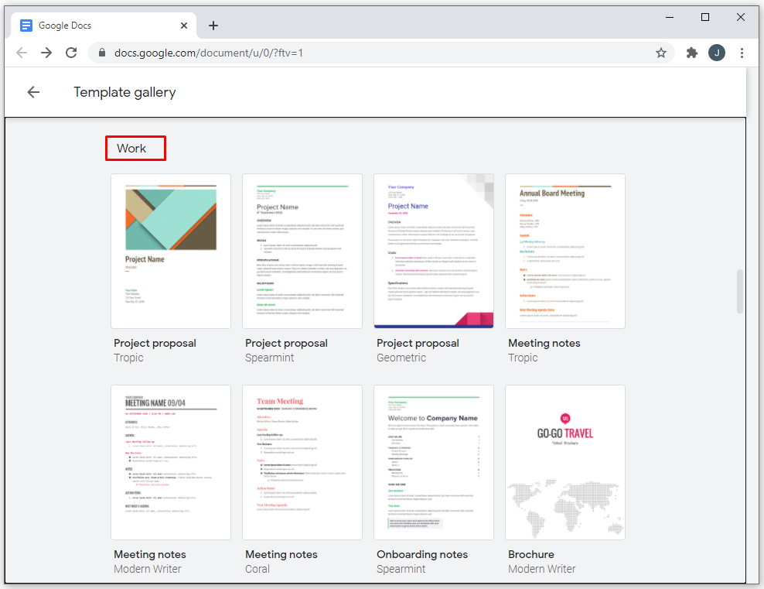Screen dimensions: 764x589
Task: Click 'Geometric' subtitle text
Action: tap(401, 358)
